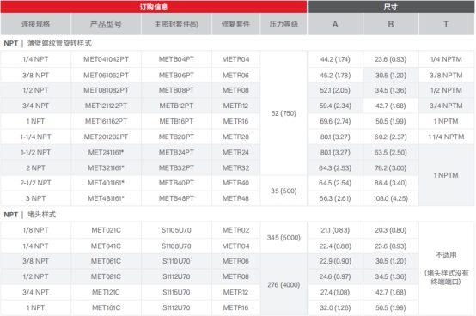The image size is (476, 316).
Task: Click the 主密封套件(5) column header
Action: click(176, 24)
